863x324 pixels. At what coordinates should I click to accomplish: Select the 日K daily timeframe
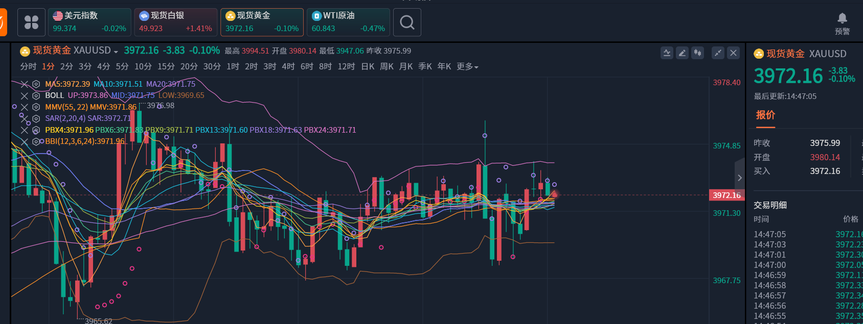pyautogui.click(x=368, y=67)
